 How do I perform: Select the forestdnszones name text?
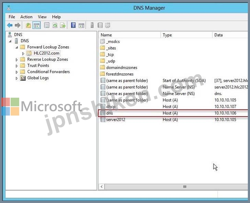click(120, 74)
